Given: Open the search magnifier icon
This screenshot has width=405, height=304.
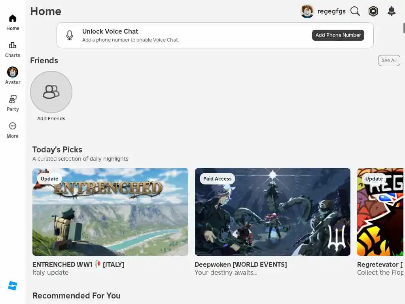Looking at the screenshot, I should [355, 11].
